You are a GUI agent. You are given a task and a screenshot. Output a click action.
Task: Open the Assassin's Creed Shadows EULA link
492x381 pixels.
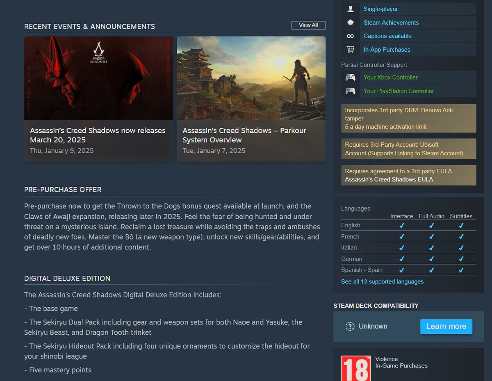tap(389, 179)
